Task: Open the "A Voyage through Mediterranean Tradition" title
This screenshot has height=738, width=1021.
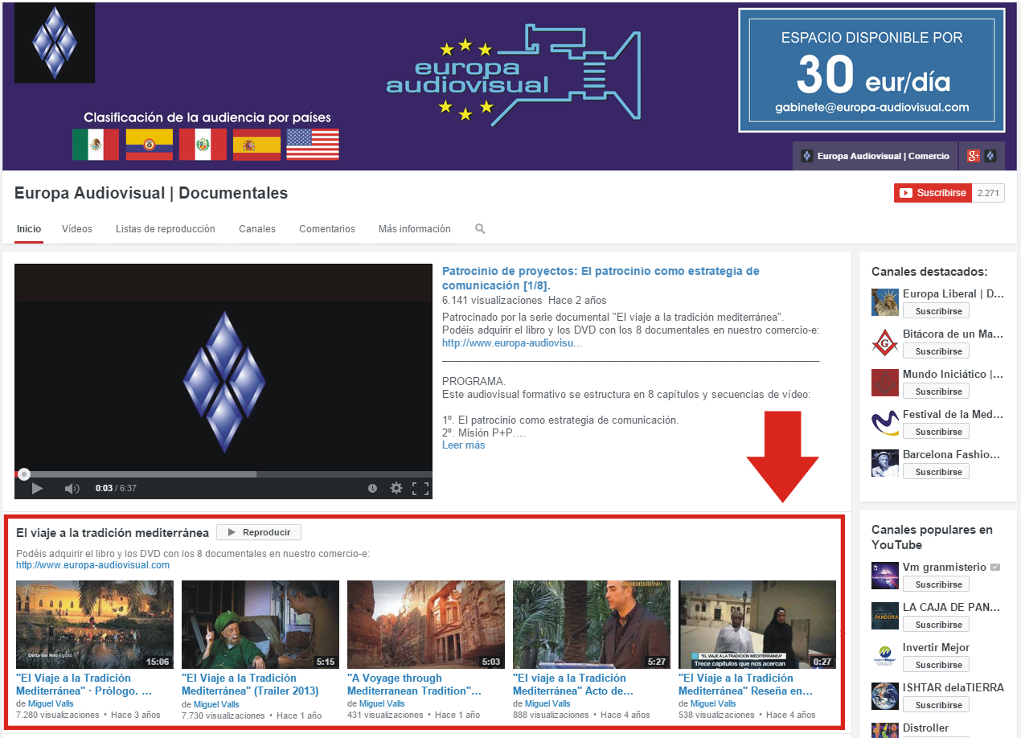Action: pyautogui.click(x=415, y=685)
